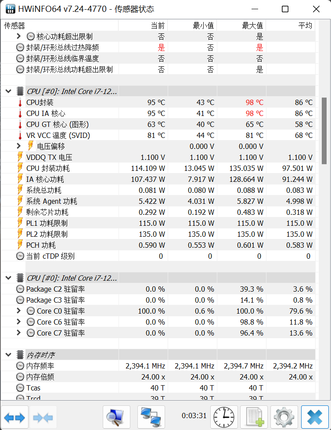
Task: Select the PL1 功耗限制 row
Action: [x=158, y=223]
